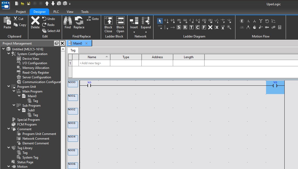This screenshot has height=169, width=298.
Task: Insert a Set coil (S)
Action: point(204,21)
